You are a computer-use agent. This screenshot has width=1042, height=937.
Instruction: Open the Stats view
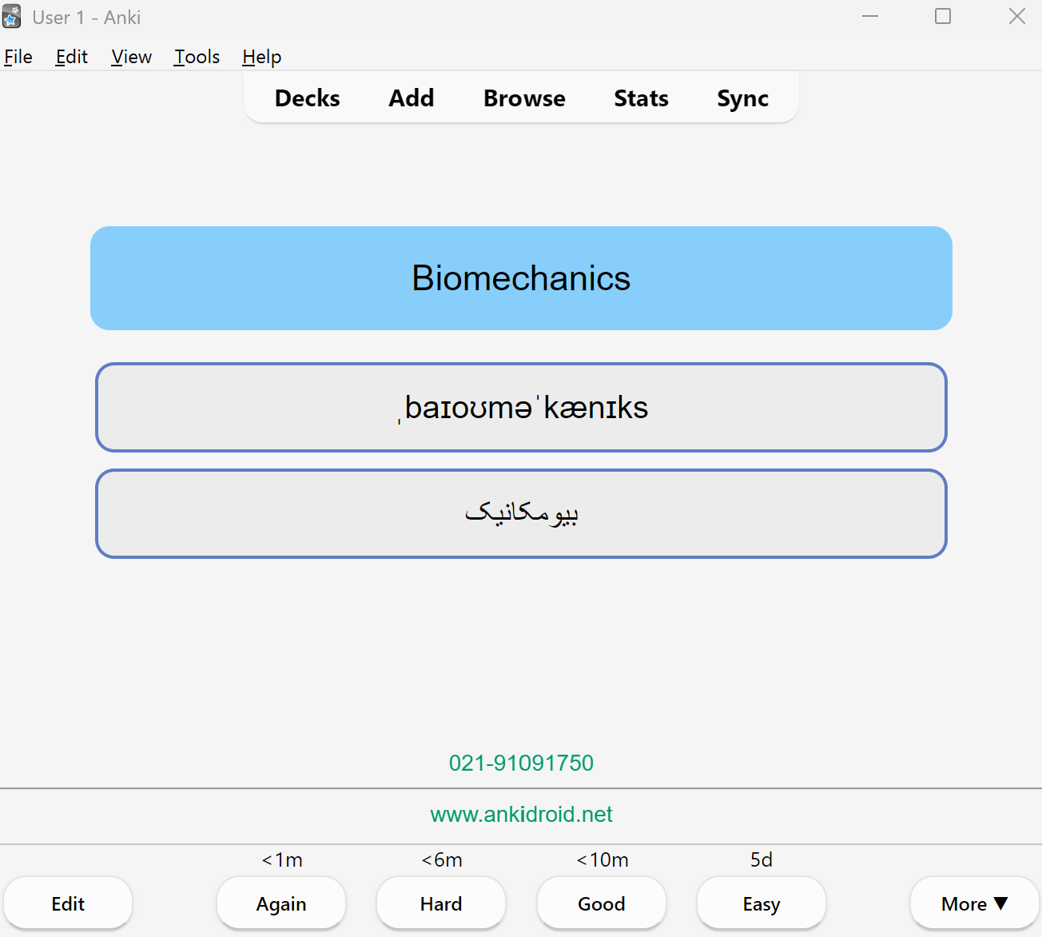tap(641, 98)
